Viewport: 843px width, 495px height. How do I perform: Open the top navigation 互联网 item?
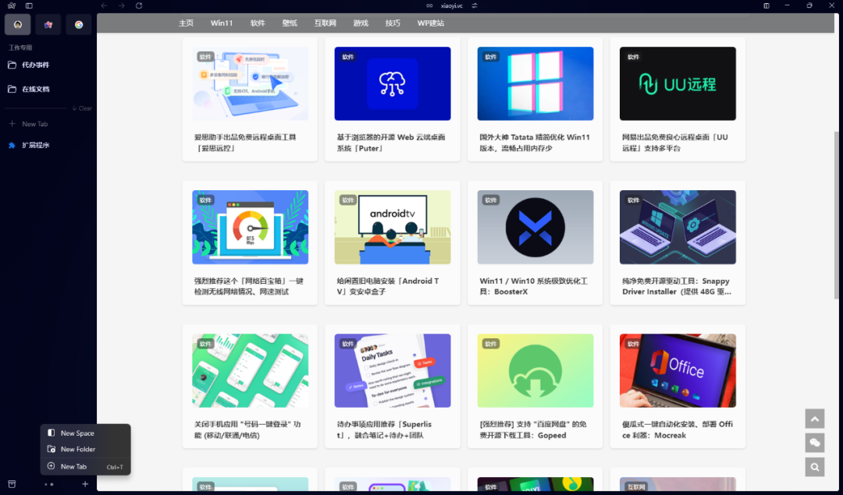[x=325, y=23]
